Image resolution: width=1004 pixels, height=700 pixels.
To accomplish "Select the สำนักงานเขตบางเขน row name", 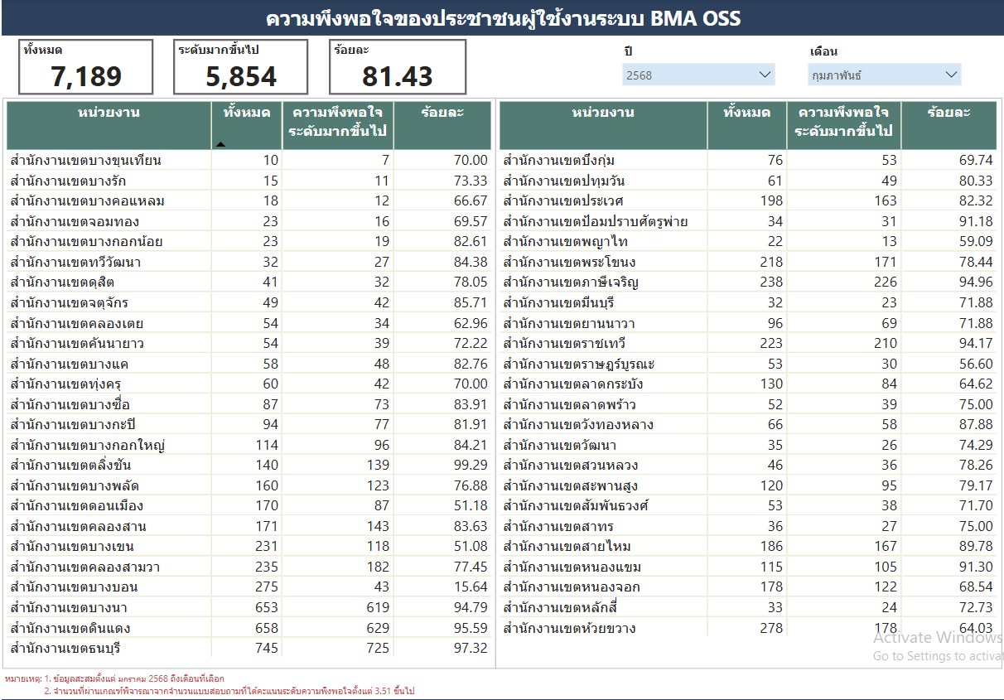I will point(72,546).
